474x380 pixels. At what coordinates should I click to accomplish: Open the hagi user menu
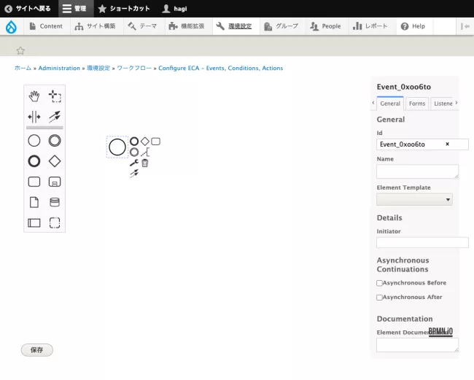175,9
